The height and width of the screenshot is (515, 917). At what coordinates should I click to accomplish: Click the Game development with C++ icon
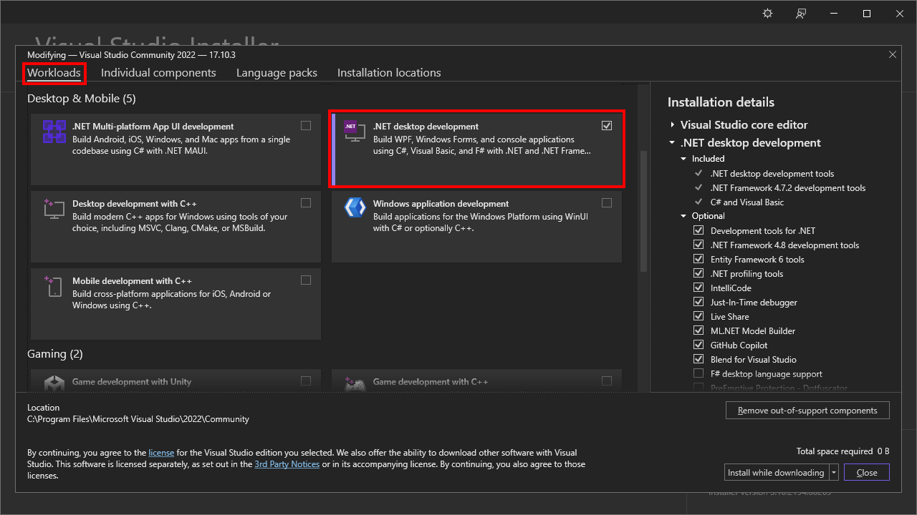coord(354,384)
